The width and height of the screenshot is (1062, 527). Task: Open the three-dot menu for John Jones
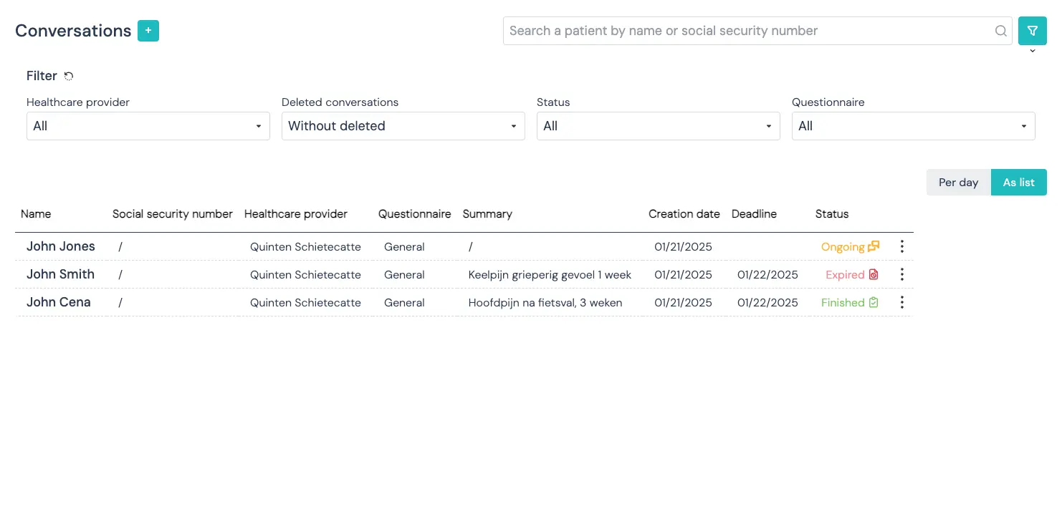pyautogui.click(x=901, y=246)
